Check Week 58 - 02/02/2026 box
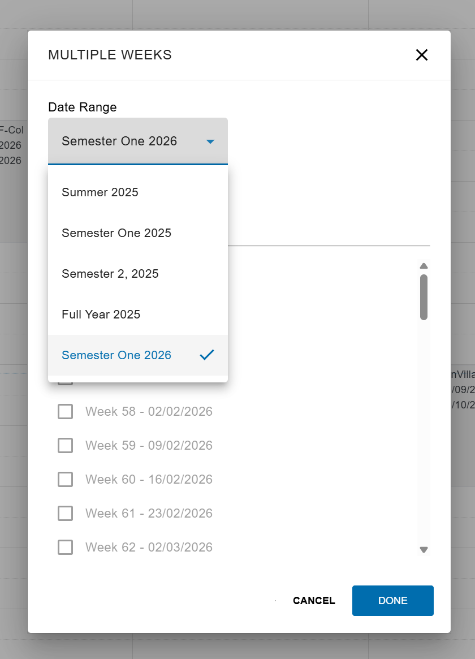The height and width of the screenshot is (659, 475). click(65, 411)
